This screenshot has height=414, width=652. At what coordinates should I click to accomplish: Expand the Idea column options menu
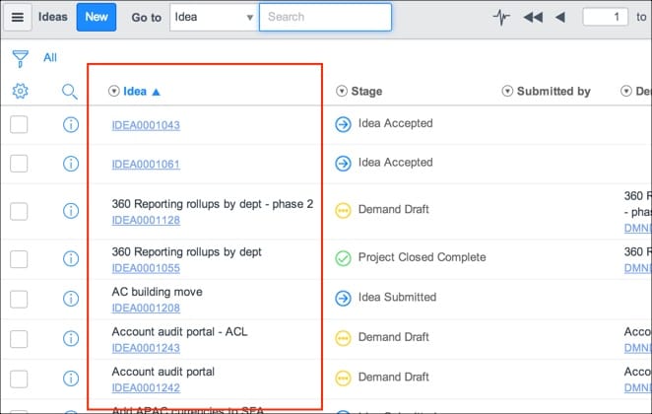point(114,92)
